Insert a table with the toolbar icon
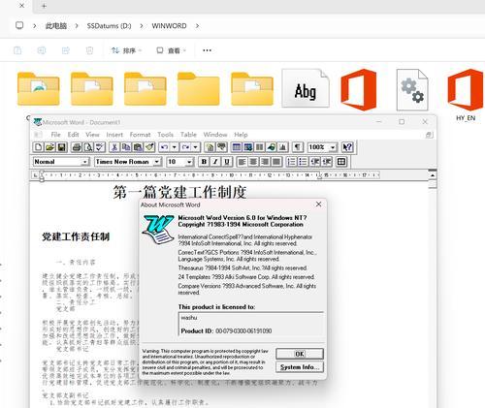Viewport: 485px width, 408px height. 237,147
